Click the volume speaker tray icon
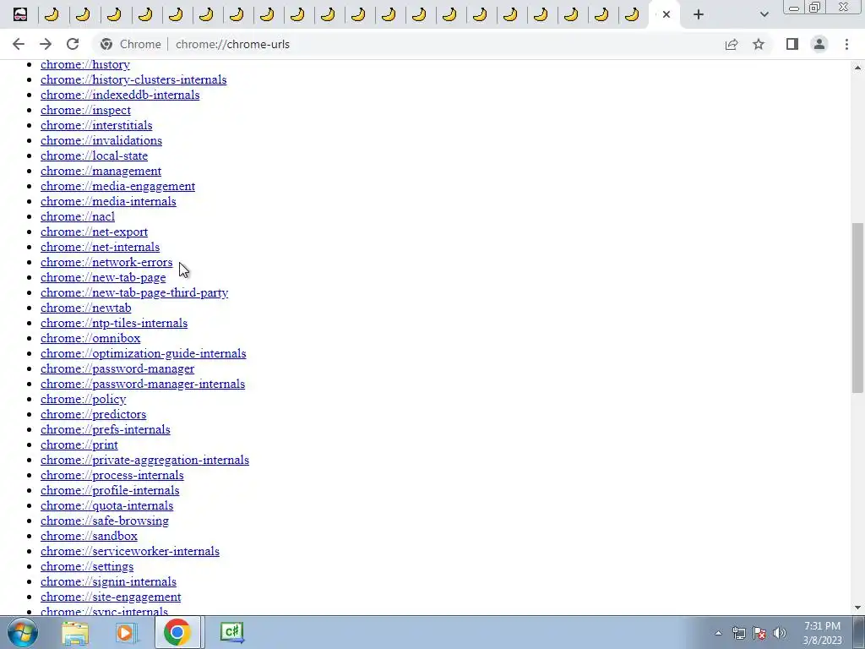 [x=779, y=633]
